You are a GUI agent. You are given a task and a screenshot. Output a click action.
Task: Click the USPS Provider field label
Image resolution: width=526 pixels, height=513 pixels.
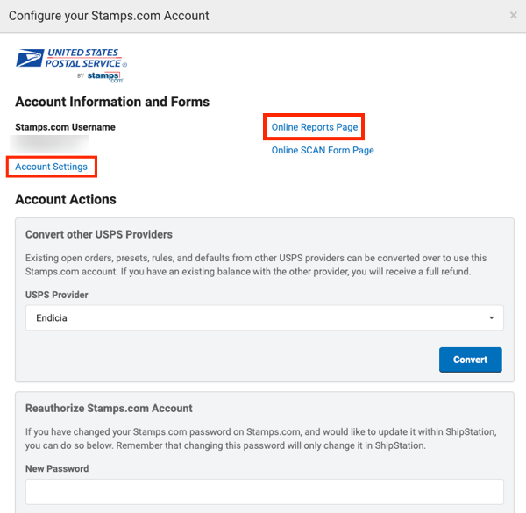(x=57, y=295)
